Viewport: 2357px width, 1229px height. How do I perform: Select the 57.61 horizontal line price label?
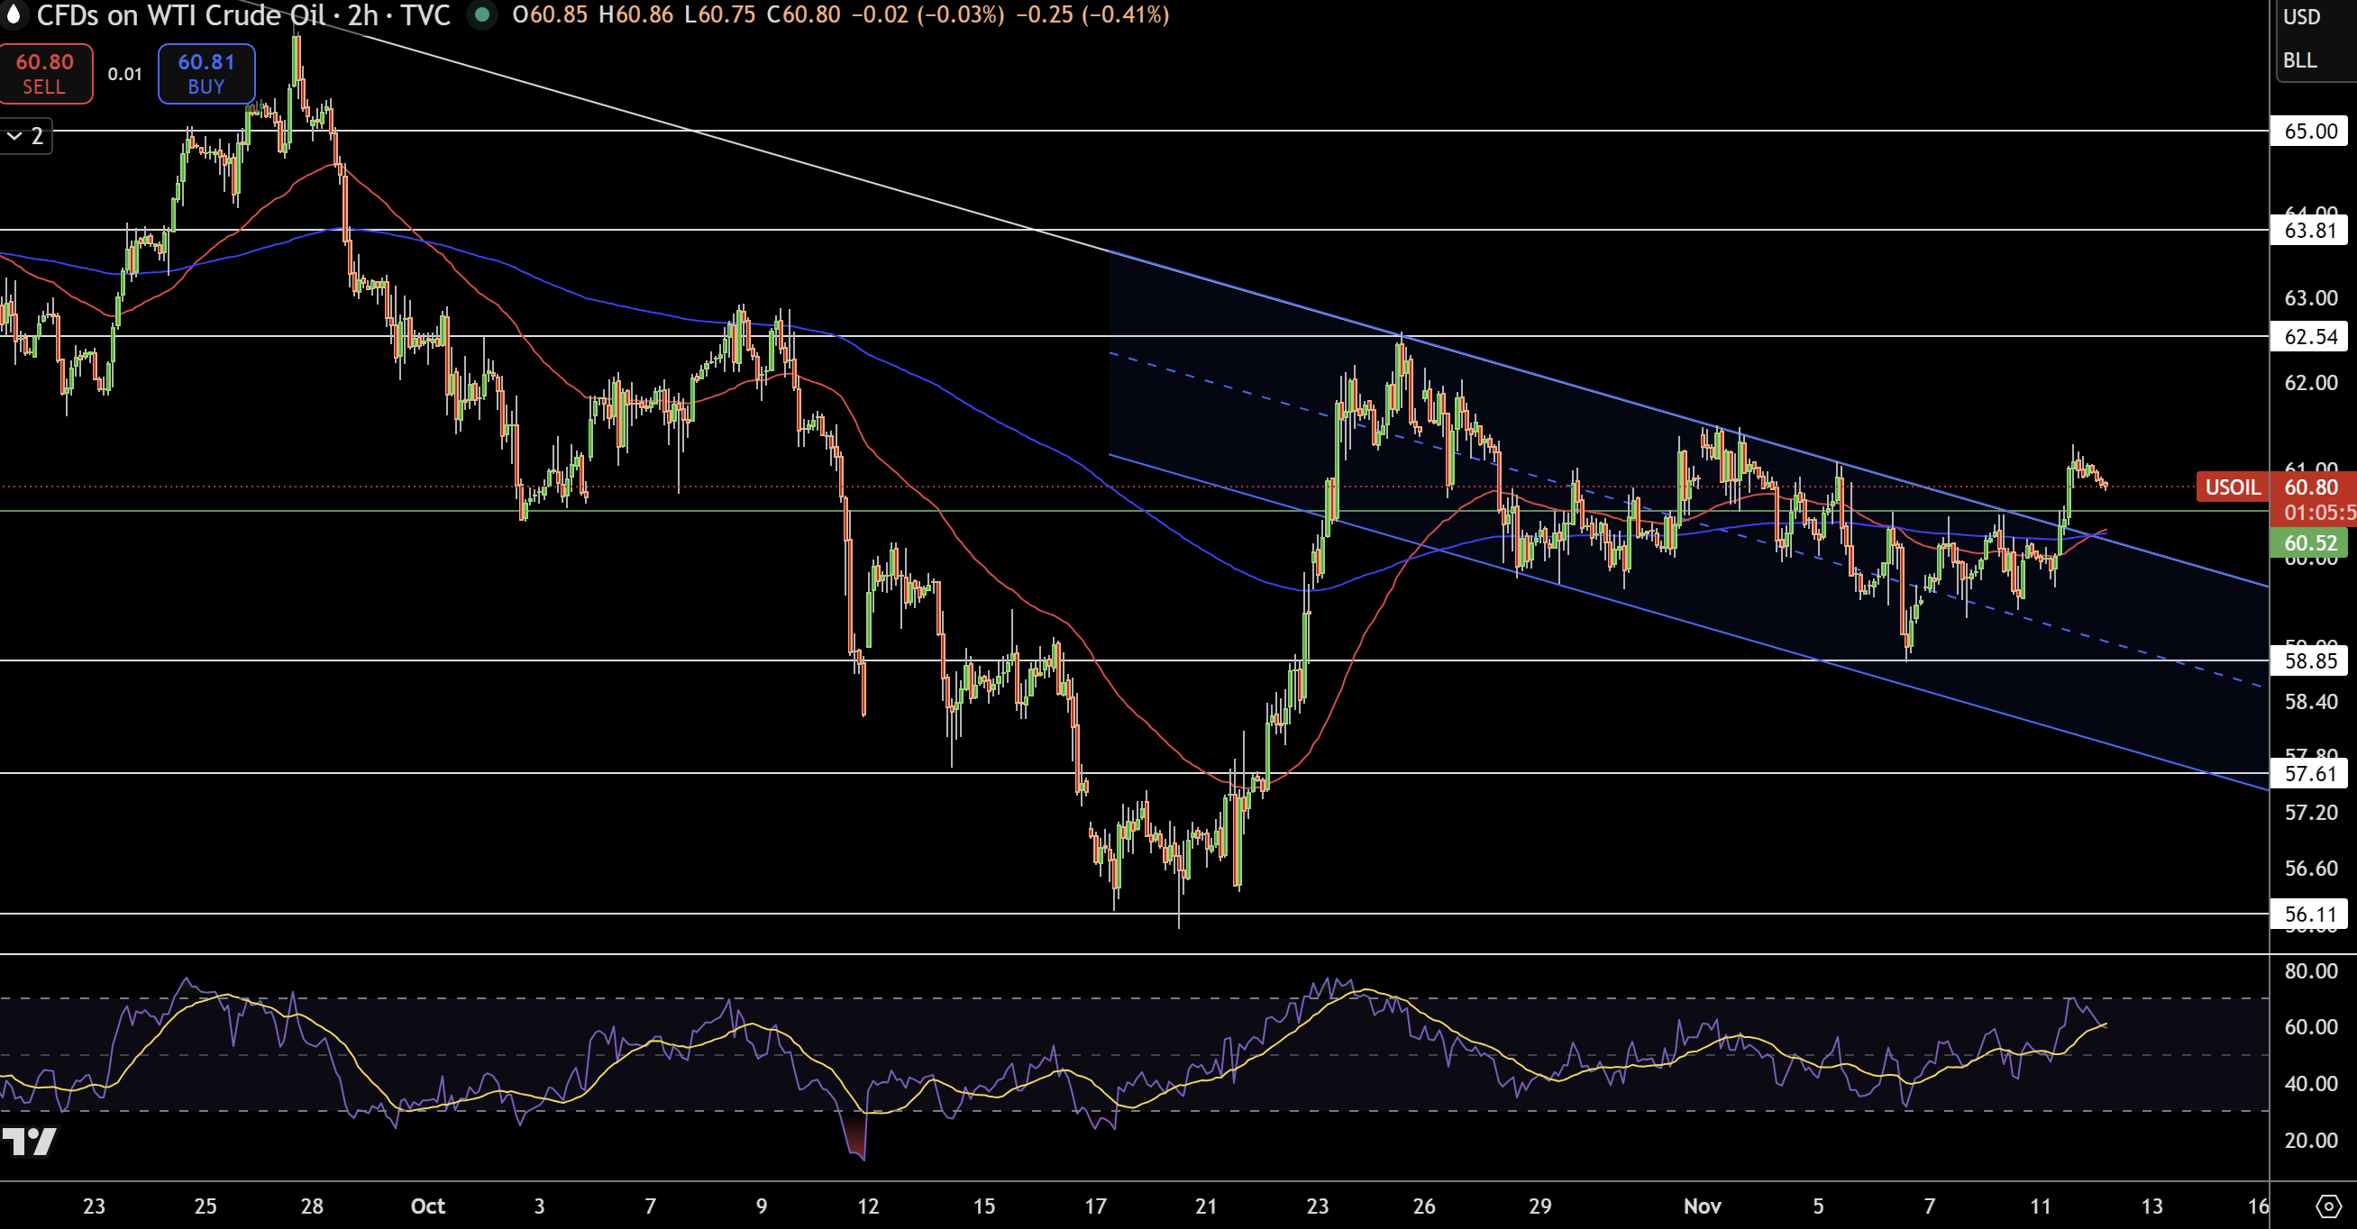pyautogui.click(x=2309, y=774)
